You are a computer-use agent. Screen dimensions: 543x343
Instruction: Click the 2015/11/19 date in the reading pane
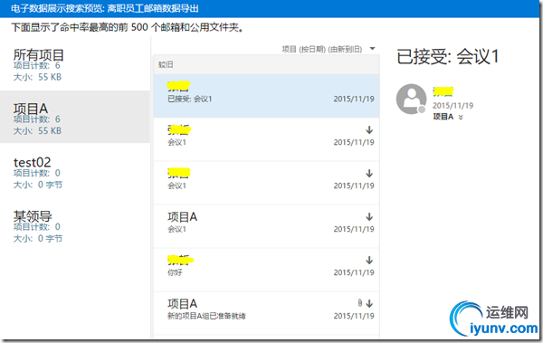tap(452, 105)
